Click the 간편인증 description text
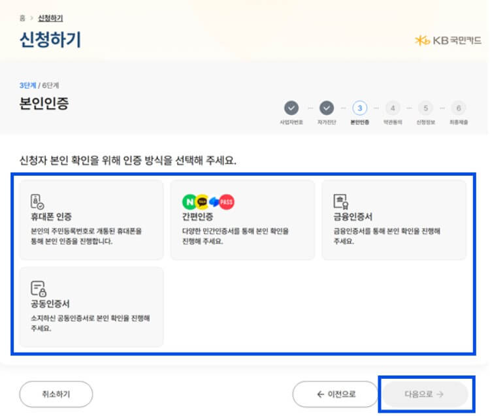The width and height of the screenshot is (490, 416). click(235, 236)
